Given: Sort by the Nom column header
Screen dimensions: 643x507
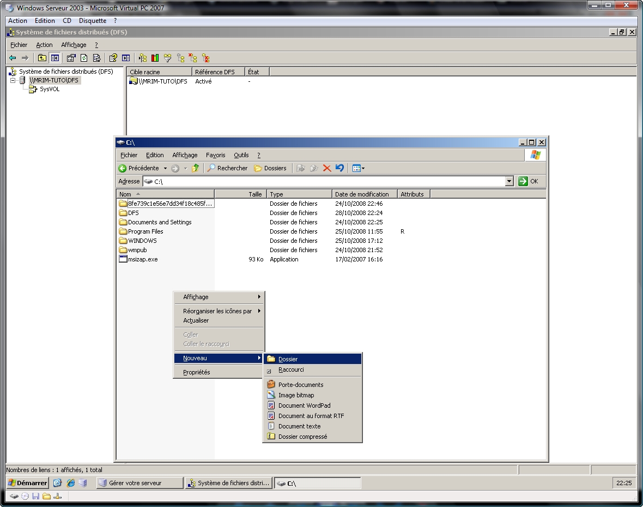Looking at the screenshot, I should [x=165, y=194].
